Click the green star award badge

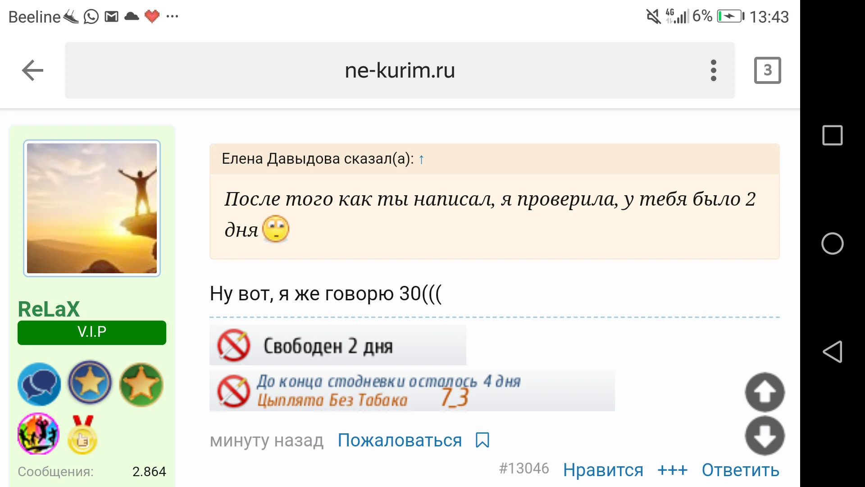(x=141, y=384)
